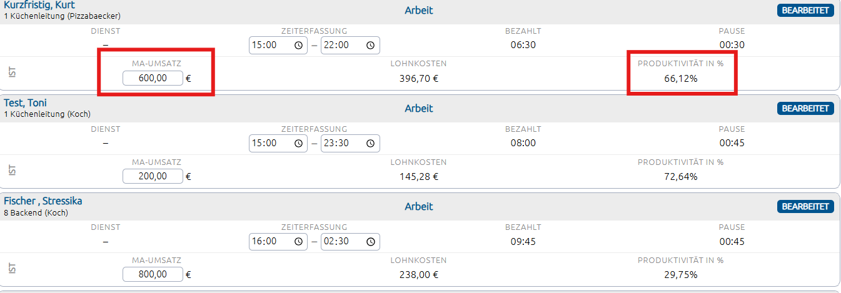
Task: Click clock icon in Stressika's 02:30 end time
Action: 370,241
